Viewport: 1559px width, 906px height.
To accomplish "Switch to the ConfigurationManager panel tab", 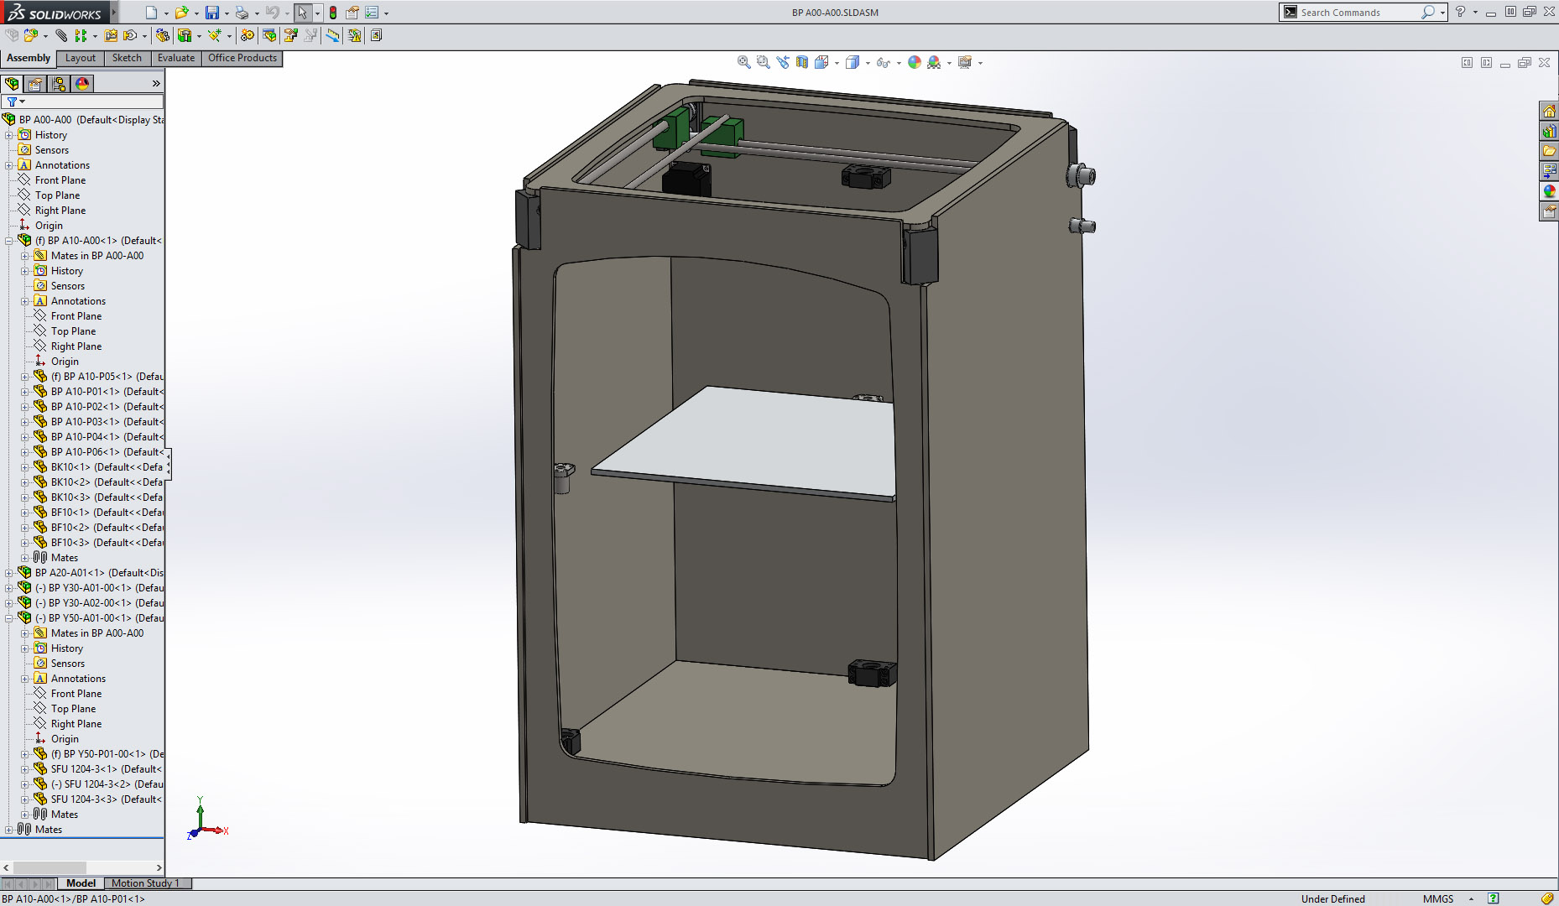I will (59, 84).
